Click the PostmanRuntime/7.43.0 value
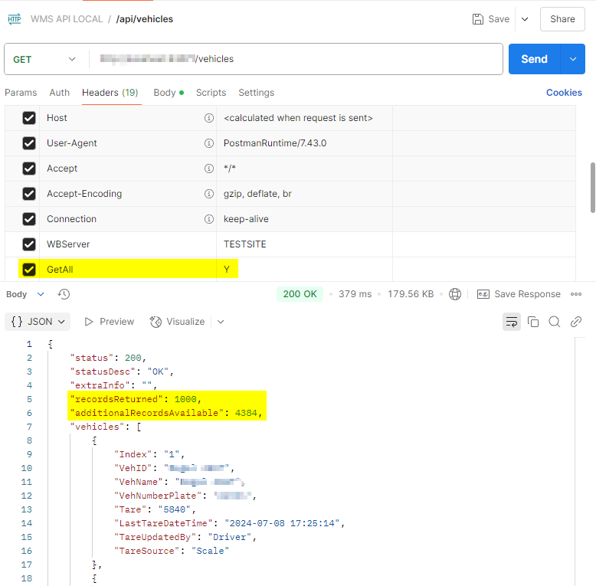This screenshot has width=596, height=586. [275, 143]
